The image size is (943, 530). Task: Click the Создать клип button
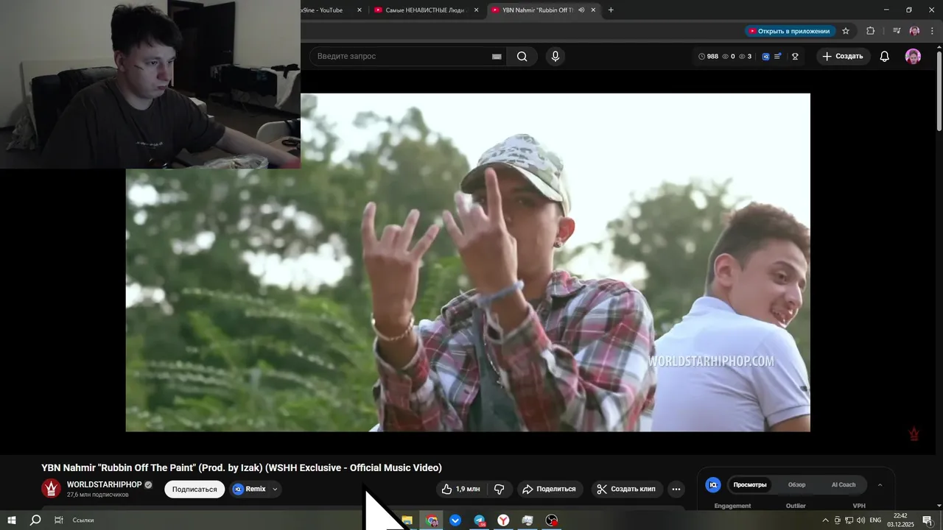(x=626, y=489)
